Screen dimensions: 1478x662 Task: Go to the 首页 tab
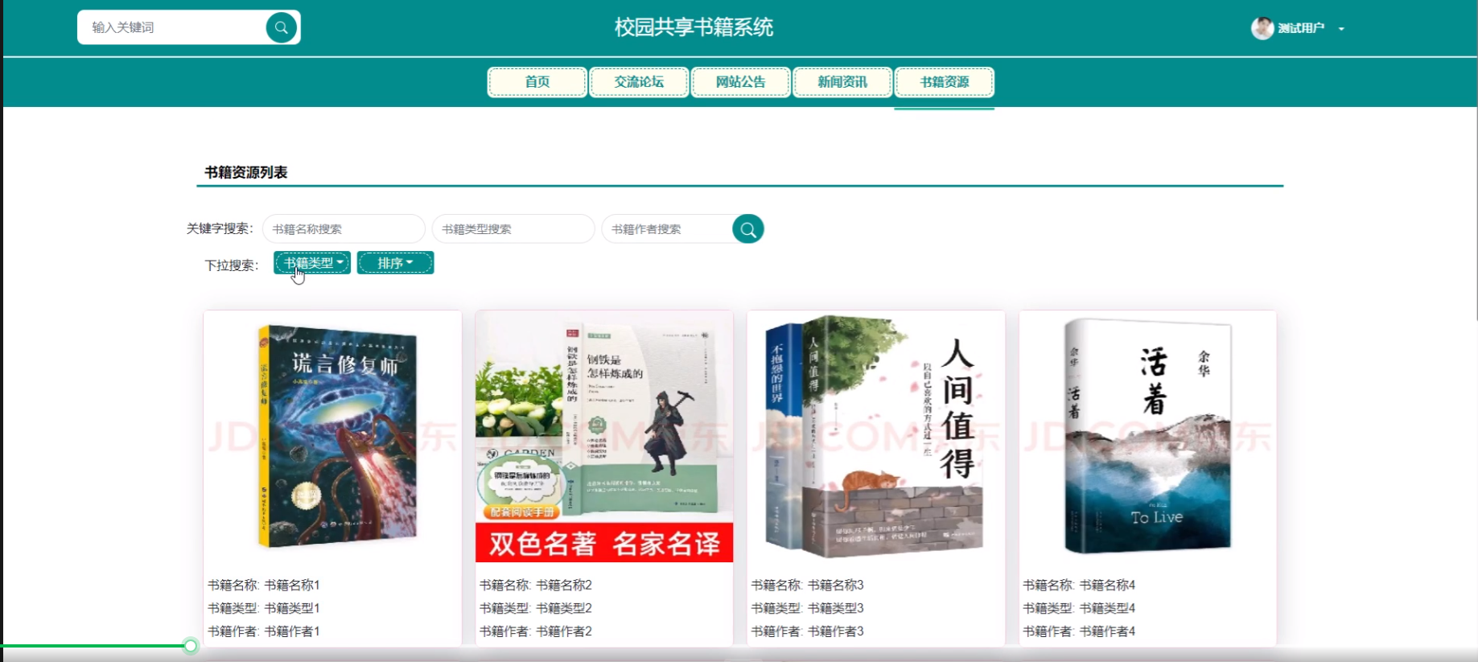tap(537, 82)
